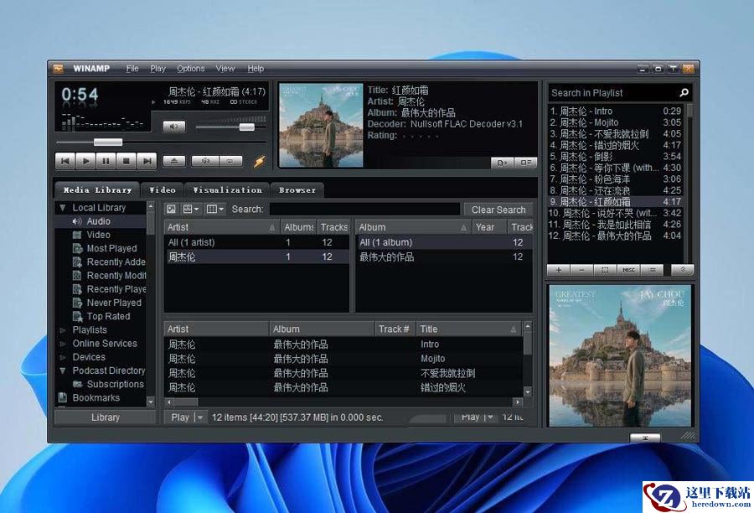
Task: Click the Library button at bottom left
Action: (x=105, y=417)
